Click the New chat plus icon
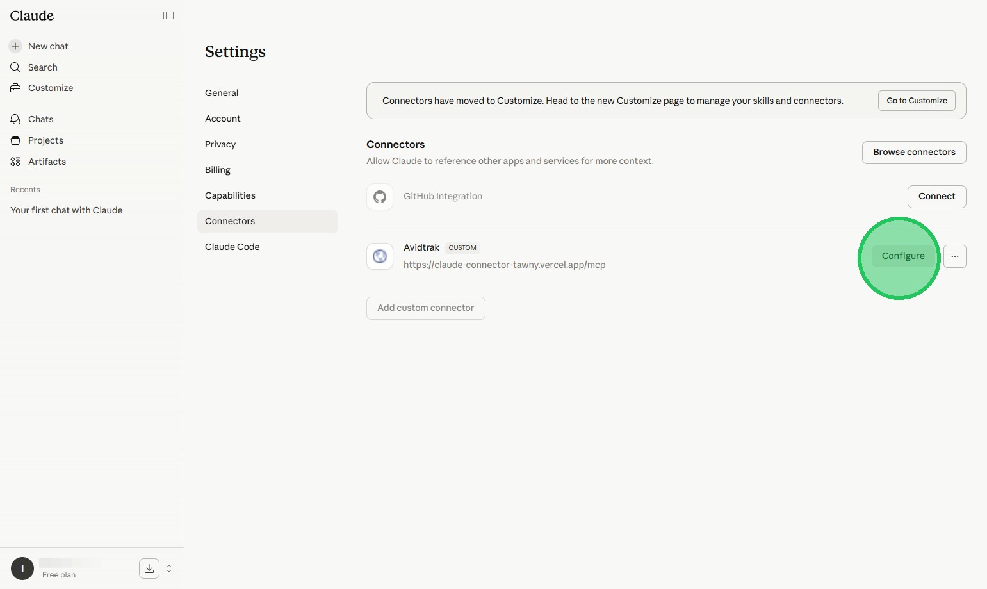987x589 pixels. pos(15,46)
